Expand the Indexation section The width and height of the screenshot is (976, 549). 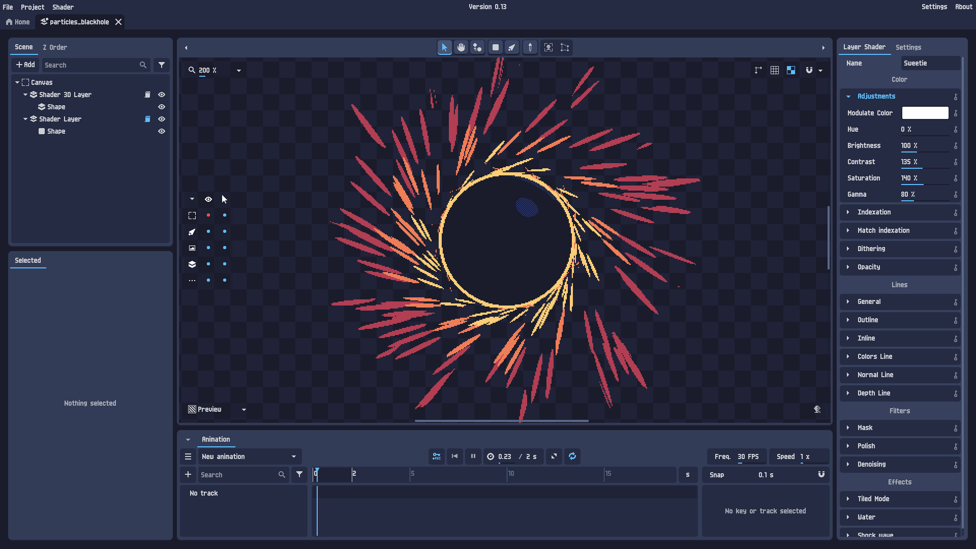click(x=848, y=212)
